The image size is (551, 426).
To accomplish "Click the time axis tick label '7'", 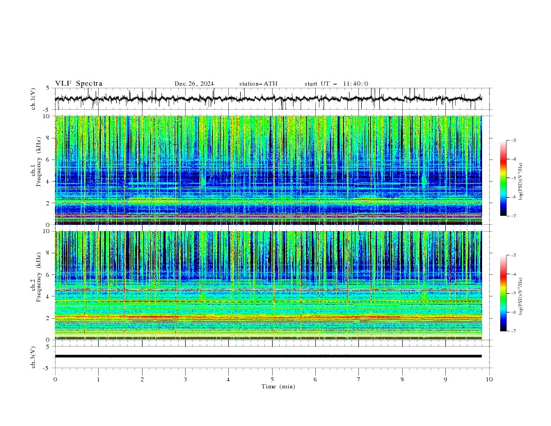I will pyautogui.click(x=359, y=379).
